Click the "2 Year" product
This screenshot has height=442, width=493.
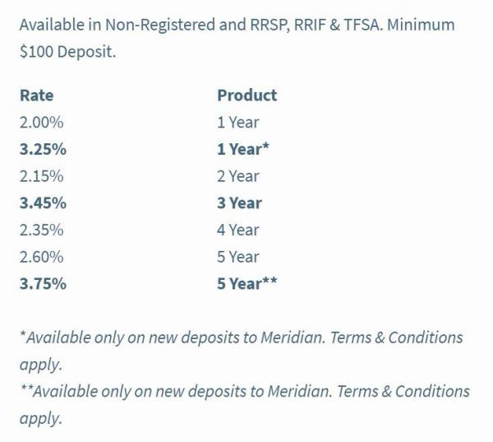click(237, 176)
